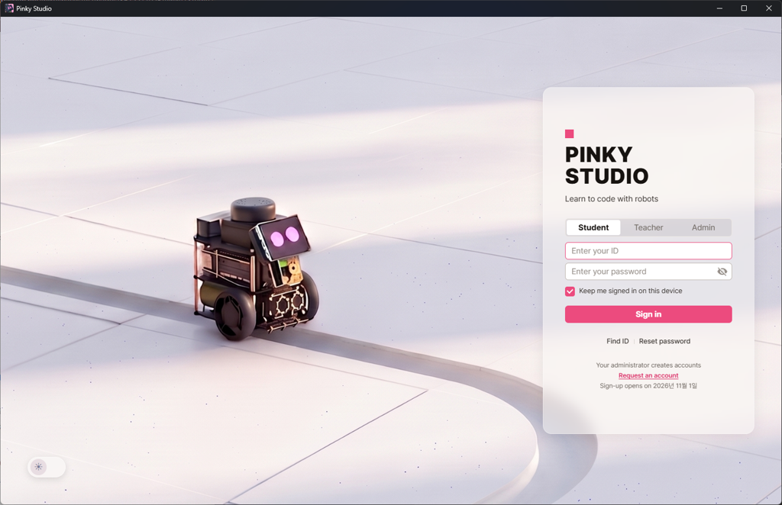
Task: Toggle password visibility eye icon
Action: tap(722, 272)
